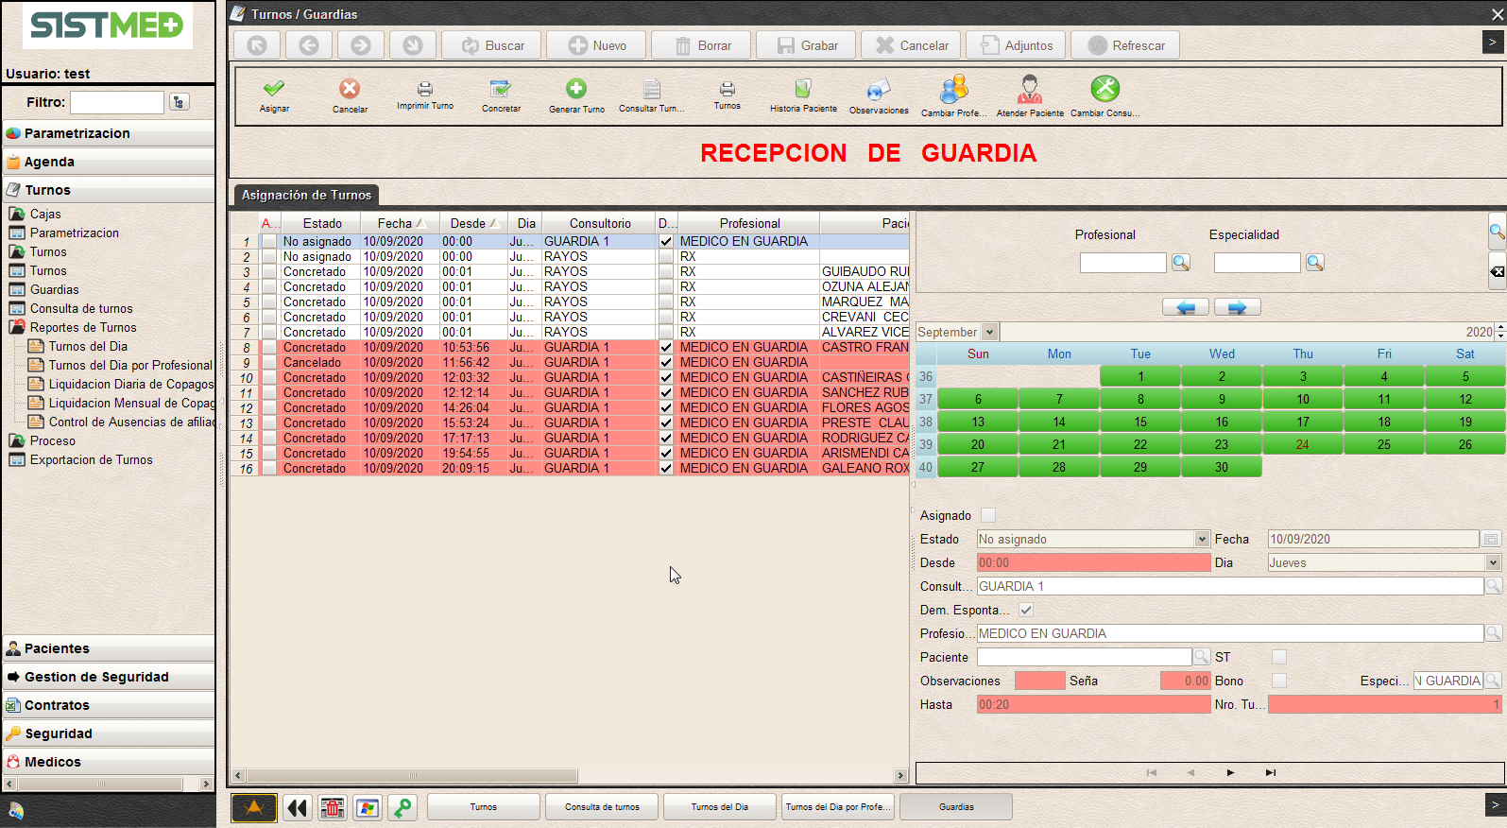Select day 15 in the calendar
Viewport: 1507px width, 828px height.
tap(1140, 422)
